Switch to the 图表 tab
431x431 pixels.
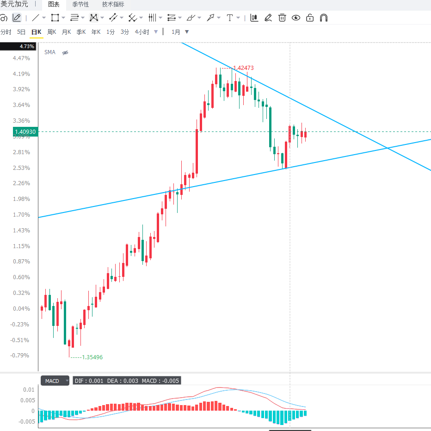(x=54, y=5)
